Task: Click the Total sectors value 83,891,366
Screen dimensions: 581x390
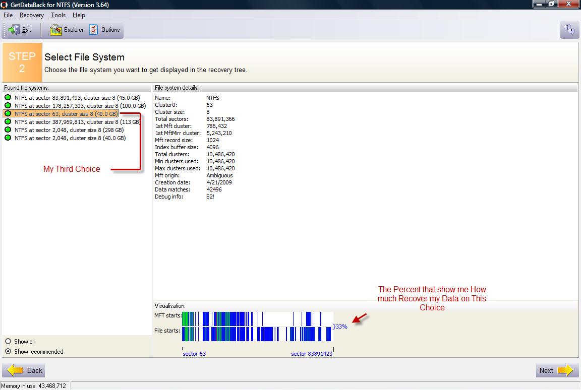Action: pos(220,119)
